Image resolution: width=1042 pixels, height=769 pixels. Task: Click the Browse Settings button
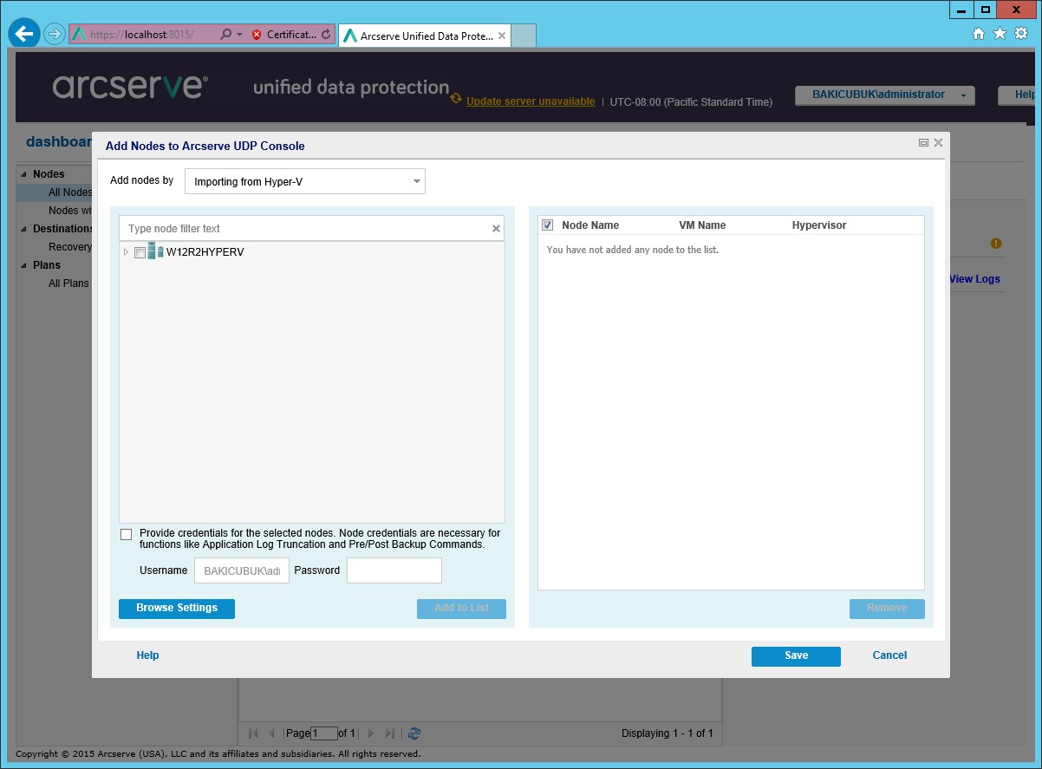click(177, 609)
